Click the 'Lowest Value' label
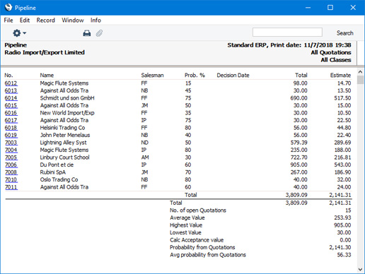365x274 pixels. [x=185, y=232]
